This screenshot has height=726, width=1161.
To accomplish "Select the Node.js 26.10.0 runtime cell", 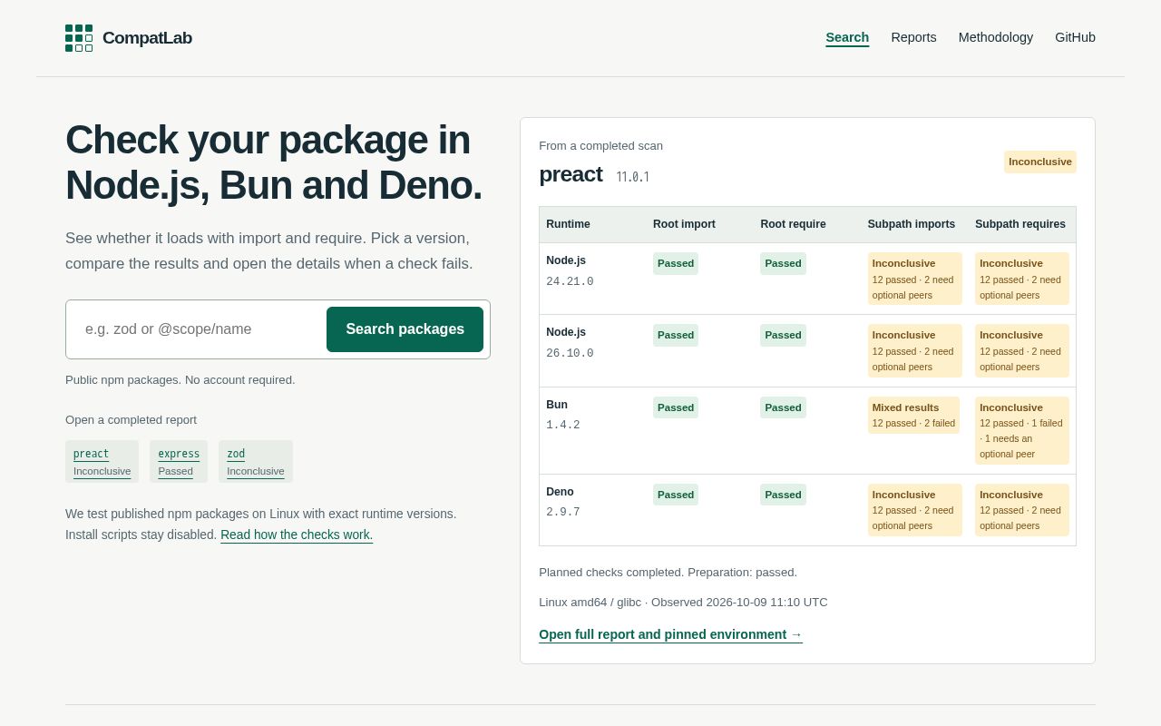I will pyautogui.click(x=592, y=350).
